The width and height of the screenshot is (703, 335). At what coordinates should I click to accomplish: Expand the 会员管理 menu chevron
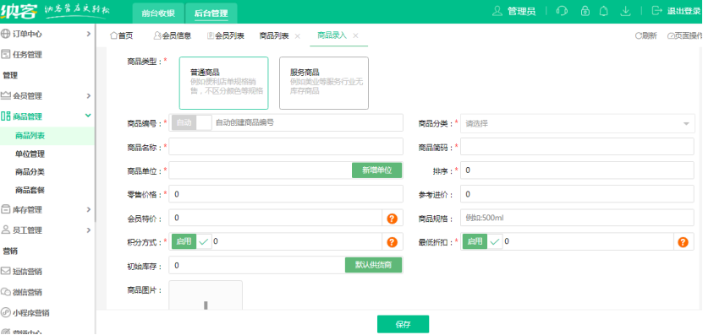click(x=88, y=95)
